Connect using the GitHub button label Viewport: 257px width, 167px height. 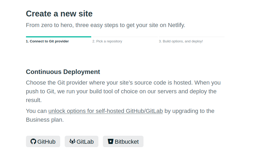click(x=46, y=142)
